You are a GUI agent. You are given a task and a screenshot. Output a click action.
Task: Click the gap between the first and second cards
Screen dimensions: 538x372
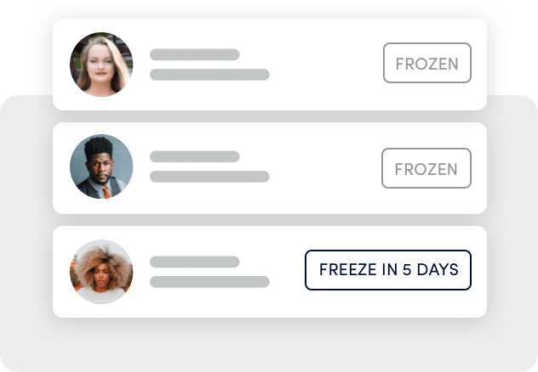[x=270, y=116]
